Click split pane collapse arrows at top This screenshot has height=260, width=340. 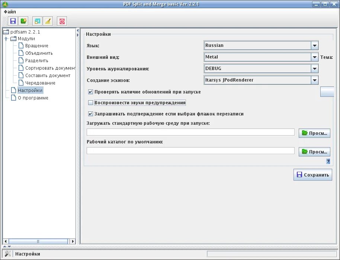point(78,33)
